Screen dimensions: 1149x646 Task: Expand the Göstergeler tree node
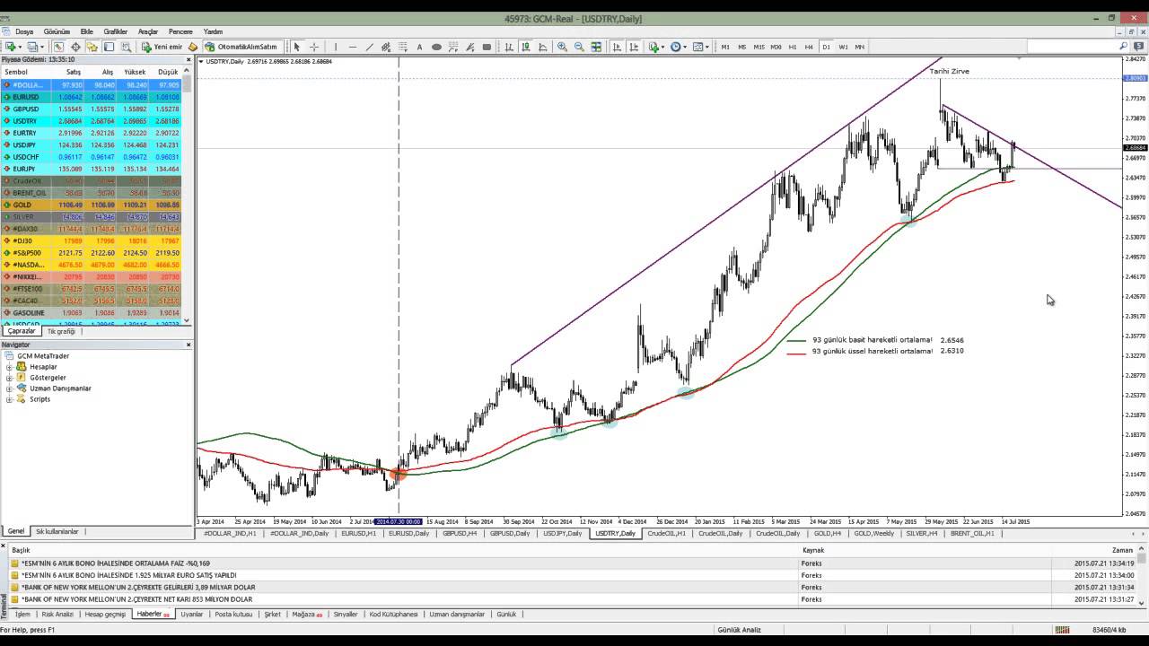click(x=9, y=378)
